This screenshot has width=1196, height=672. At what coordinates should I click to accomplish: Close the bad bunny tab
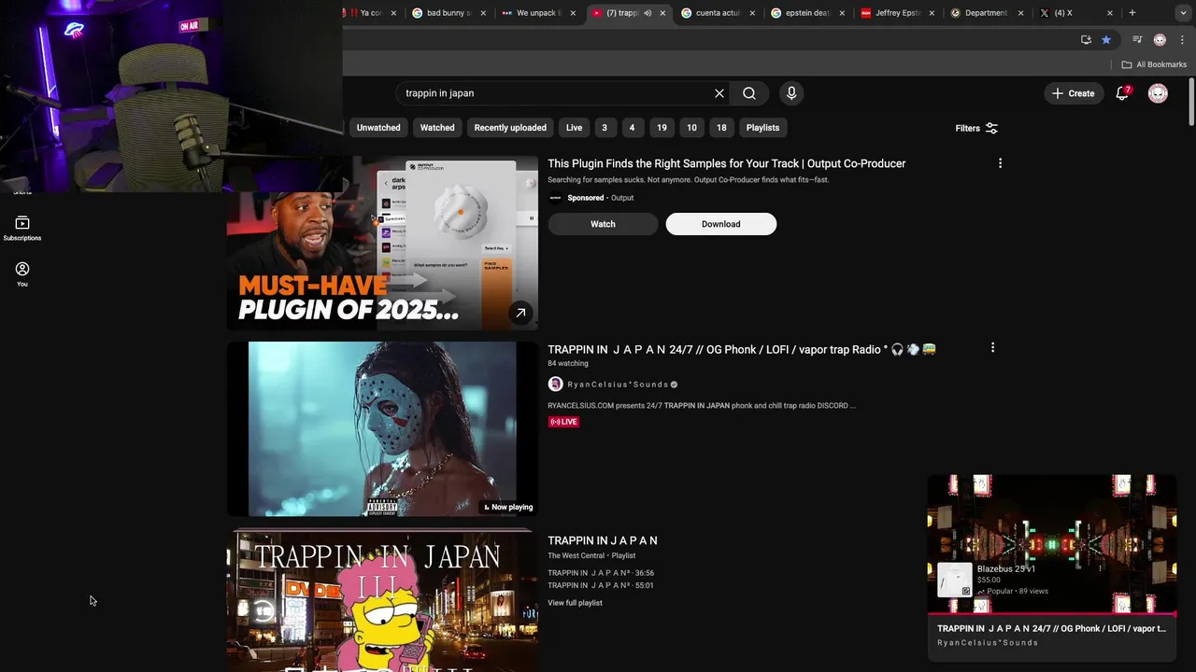tap(483, 13)
